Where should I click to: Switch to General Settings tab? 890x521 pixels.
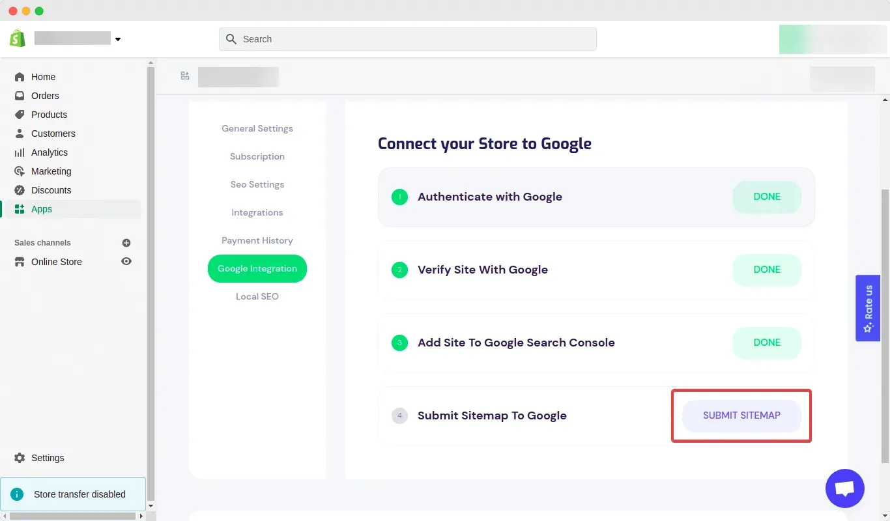coord(257,128)
